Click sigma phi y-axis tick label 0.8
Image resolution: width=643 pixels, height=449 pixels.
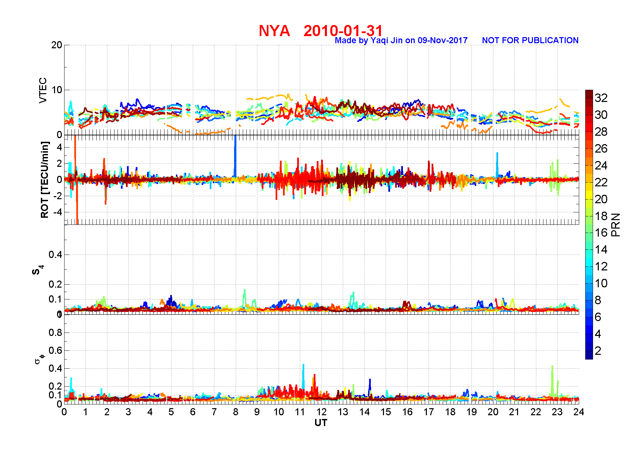(56, 333)
